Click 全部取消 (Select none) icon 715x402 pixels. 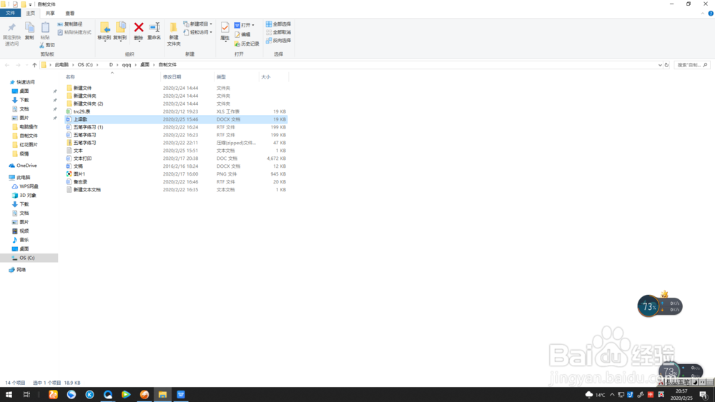coord(269,32)
